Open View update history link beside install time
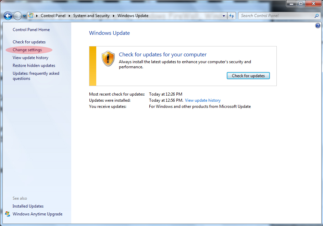This screenshot has height=226, width=323. [x=203, y=100]
